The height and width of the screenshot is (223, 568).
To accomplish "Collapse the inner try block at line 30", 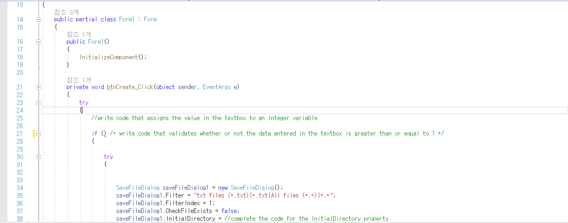I will tap(38, 156).
